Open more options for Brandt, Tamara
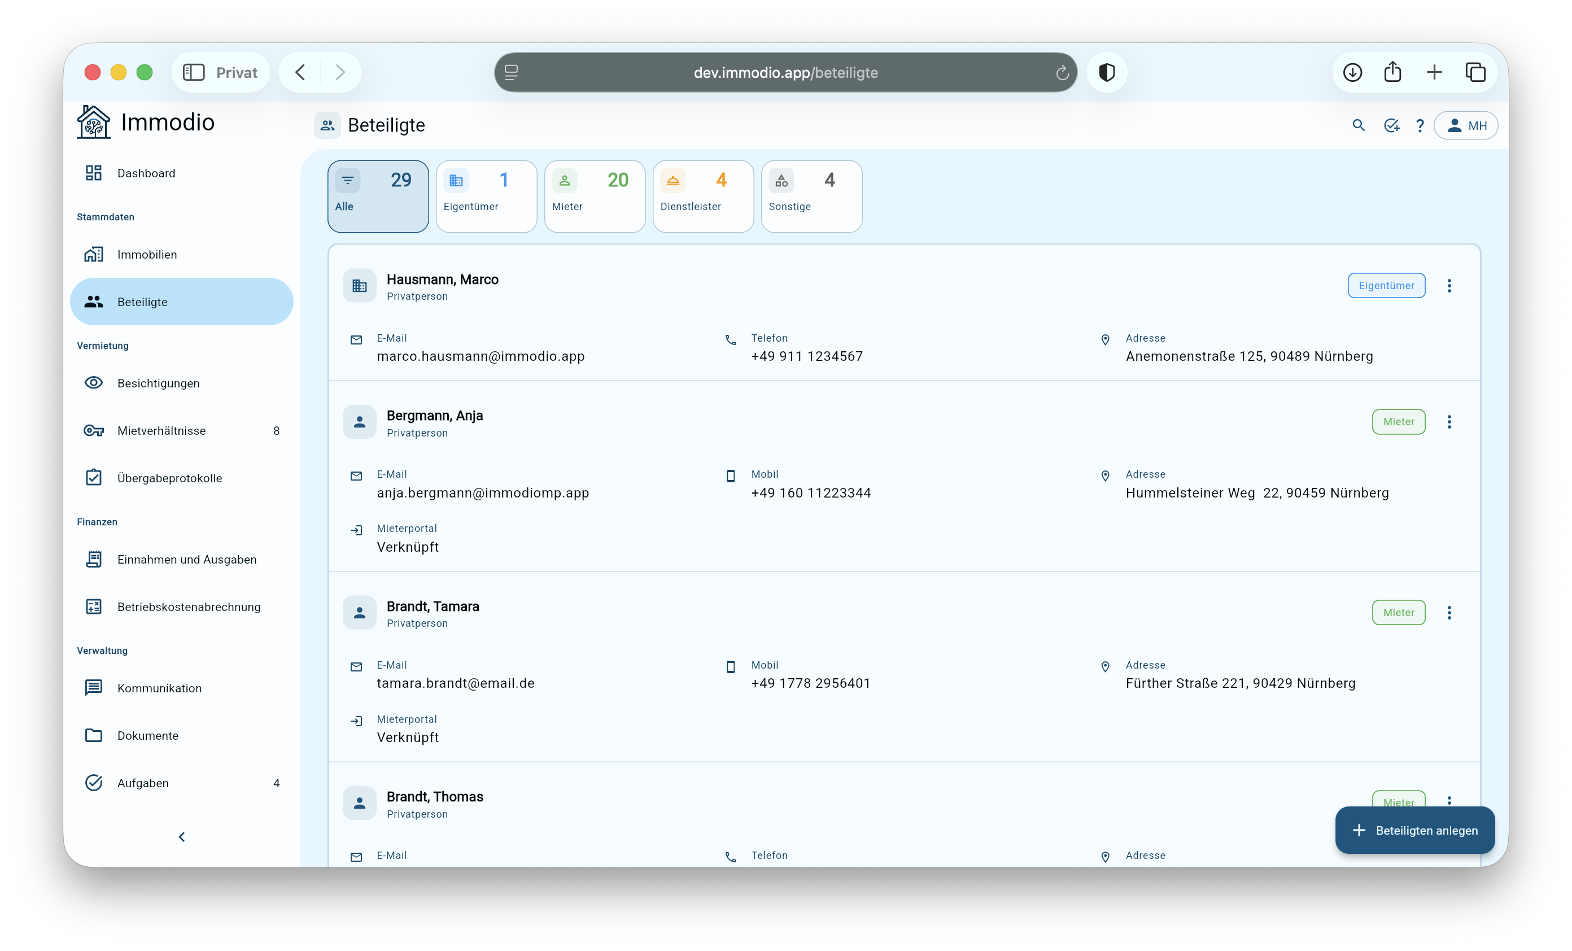 pyautogui.click(x=1449, y=612)
